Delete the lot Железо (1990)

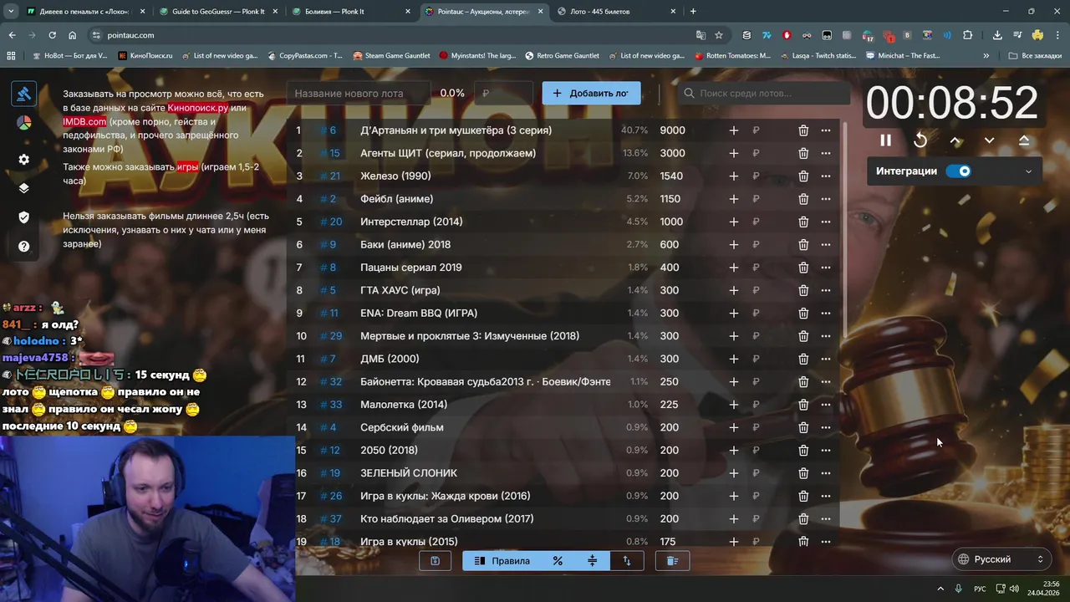click(x=803, y=176)
